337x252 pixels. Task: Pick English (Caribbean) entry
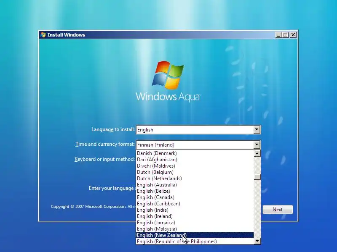(x=195, y=204)
